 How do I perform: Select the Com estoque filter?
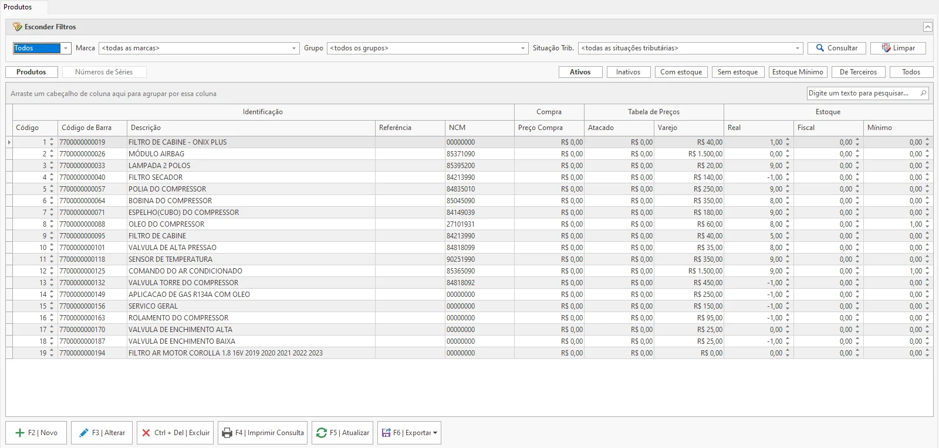point(681,72)
